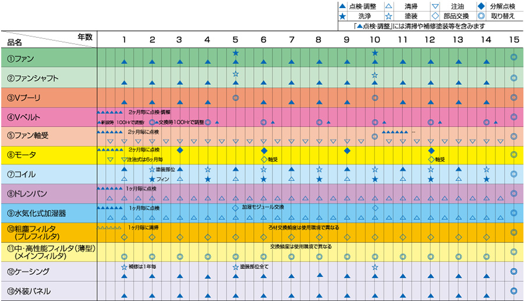Select the ④Vベルト row label
This screenshot has height=301, width=524.
click(24, 117)
